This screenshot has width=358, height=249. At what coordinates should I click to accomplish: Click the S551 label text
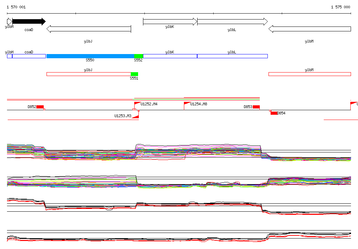134,78
